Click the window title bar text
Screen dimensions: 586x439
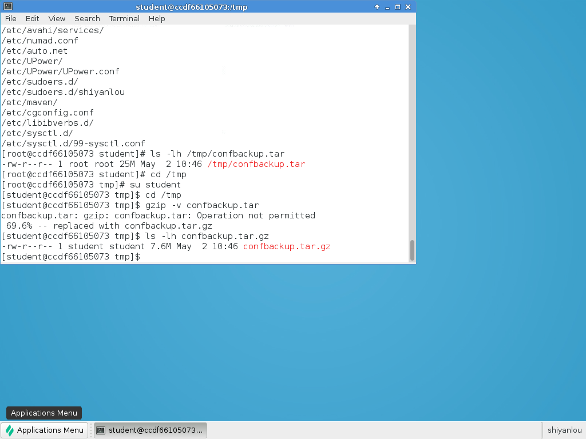[x=192, y=7]
